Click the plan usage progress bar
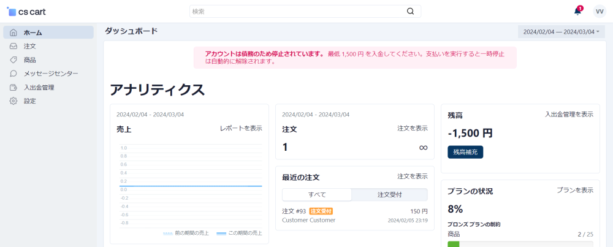This screenshot has width=613, height=247. tap(520, 244)
